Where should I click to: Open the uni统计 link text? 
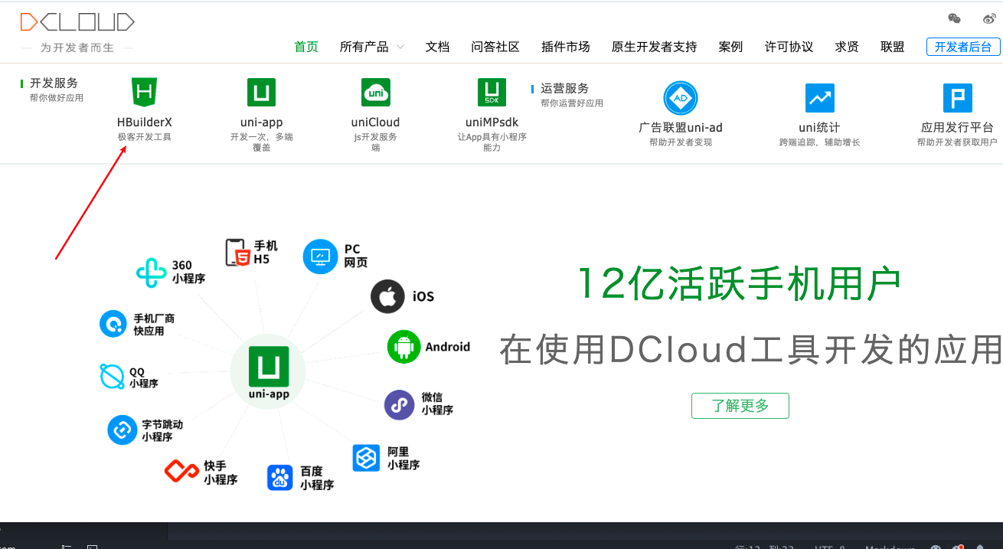(820, 128)
